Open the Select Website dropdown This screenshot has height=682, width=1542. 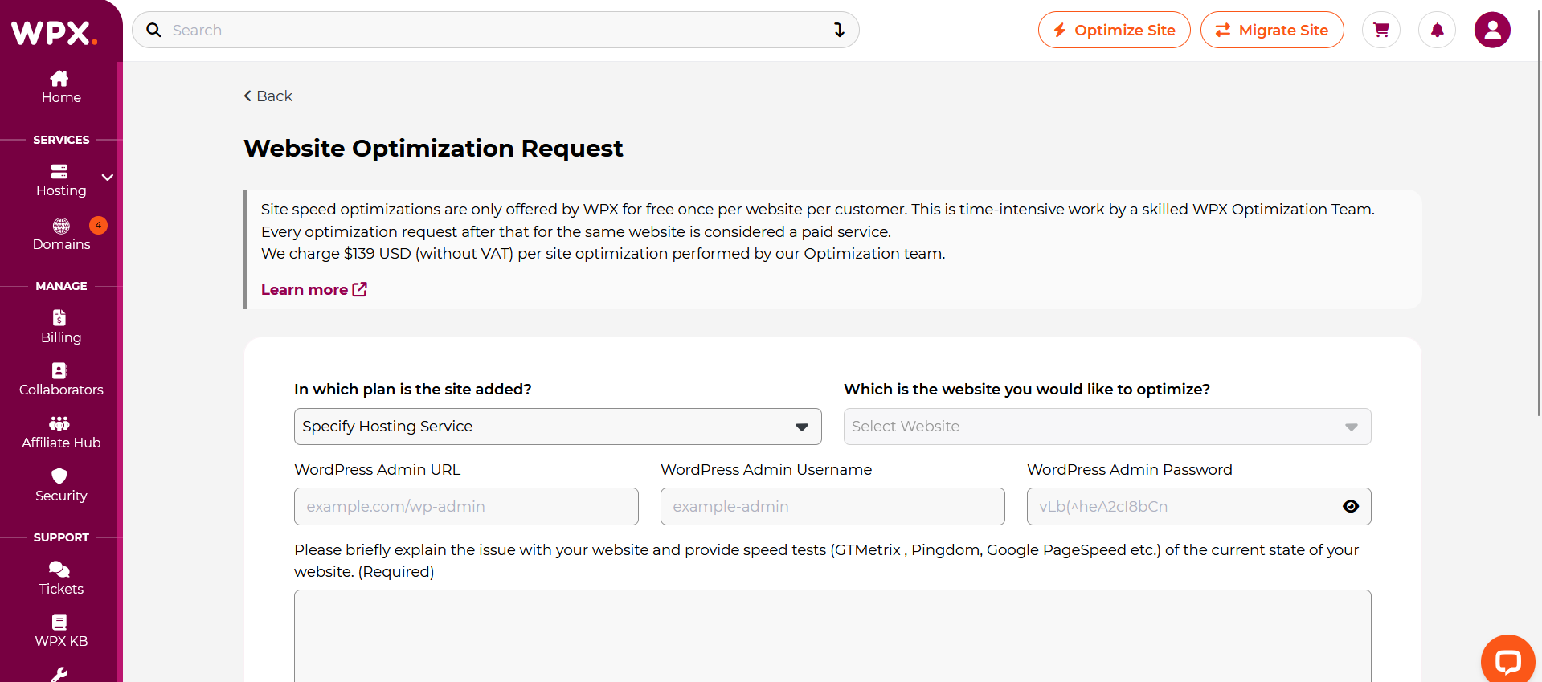coord(1106,427)
